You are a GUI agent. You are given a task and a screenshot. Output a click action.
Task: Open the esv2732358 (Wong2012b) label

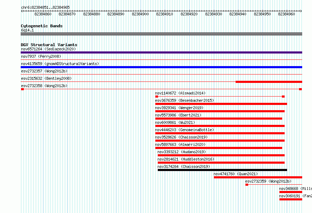tap(44, 86)
